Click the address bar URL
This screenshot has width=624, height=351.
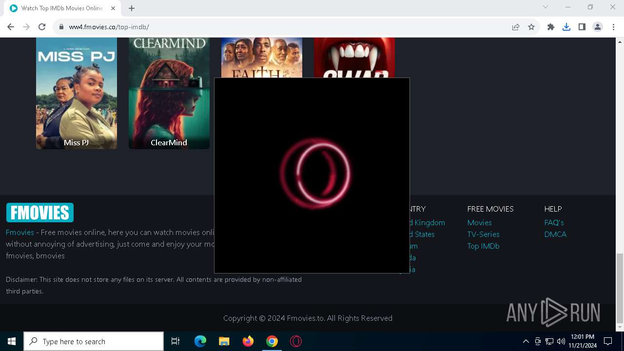(109, 27)
